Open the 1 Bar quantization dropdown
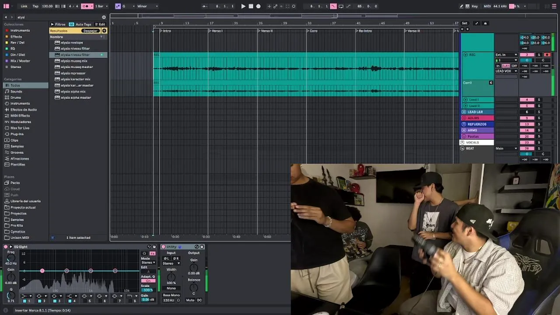The height and width of the screenshot is (315, 560). coord(101,6)
